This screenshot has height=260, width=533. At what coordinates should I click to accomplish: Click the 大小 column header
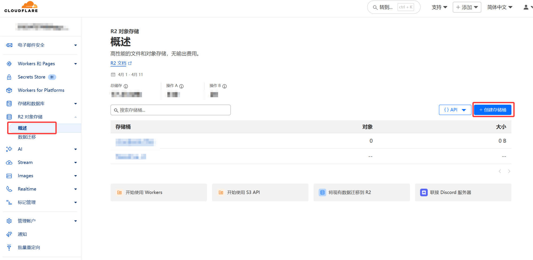501,127
